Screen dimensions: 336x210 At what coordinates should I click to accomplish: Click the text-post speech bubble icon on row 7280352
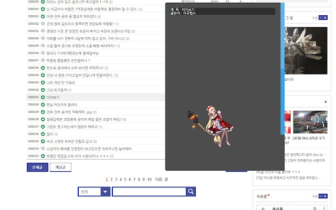43,24
